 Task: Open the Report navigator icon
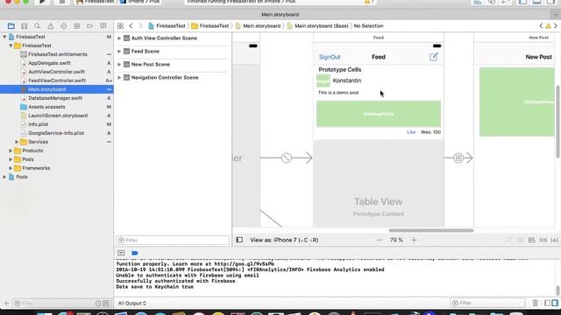[103, 25]
